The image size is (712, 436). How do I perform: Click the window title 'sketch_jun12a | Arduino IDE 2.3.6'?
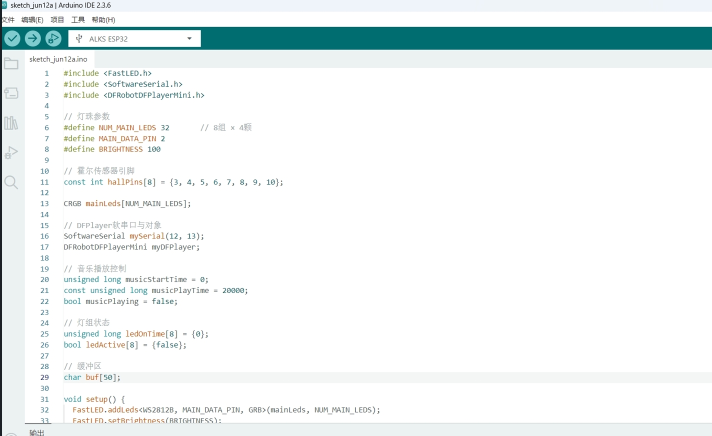[60, 5]
